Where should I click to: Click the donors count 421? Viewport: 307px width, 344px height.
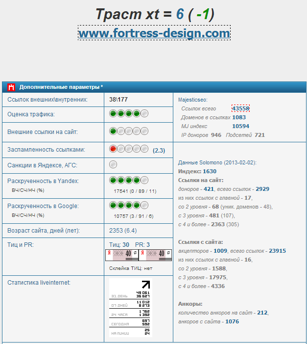coord(209,189)
